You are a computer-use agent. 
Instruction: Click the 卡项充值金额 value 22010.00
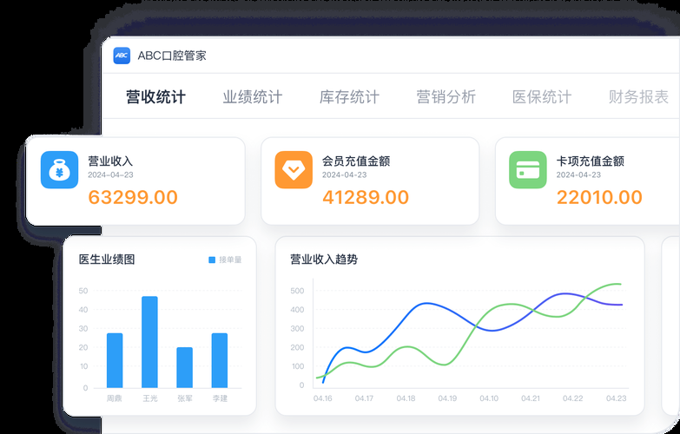tap(599, 197)
